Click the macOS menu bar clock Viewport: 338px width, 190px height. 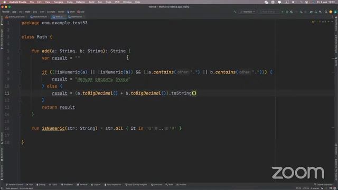pos(326,2)
